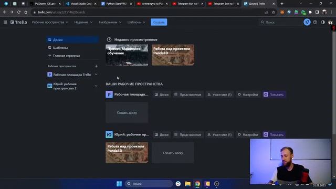Screen dimensions: 336x189
Task: Open the tab search dropdown chevron
Action: pos(301,4)
